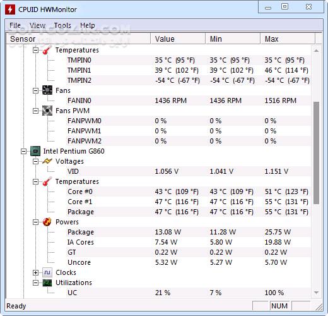Collapse the Fans node
The width and height of the screenshot is (328, 316).
36,90
